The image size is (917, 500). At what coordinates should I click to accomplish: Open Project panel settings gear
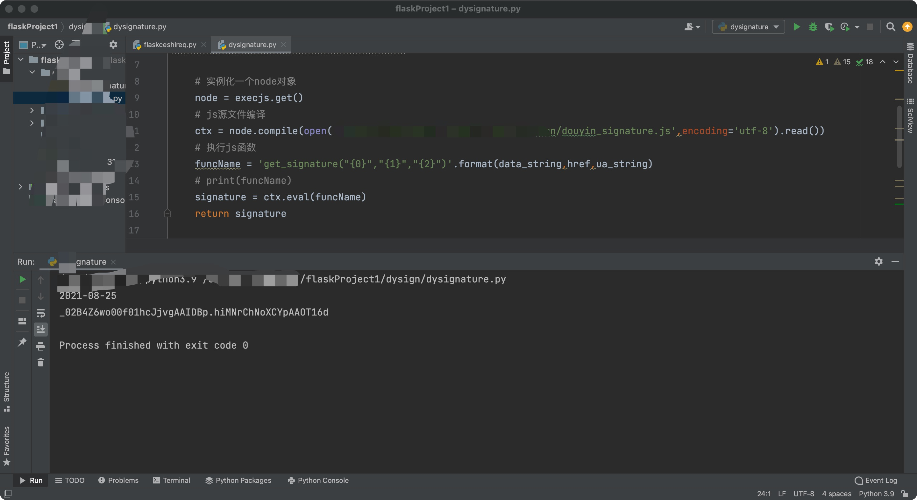coord(113,45)
